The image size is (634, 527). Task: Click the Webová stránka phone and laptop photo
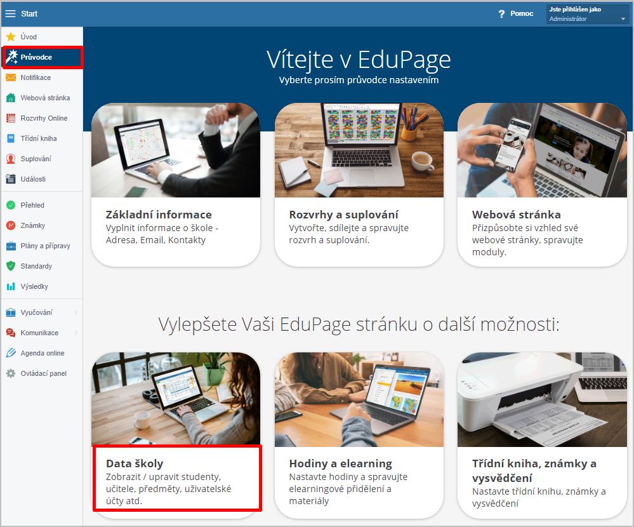pos(542,150)
